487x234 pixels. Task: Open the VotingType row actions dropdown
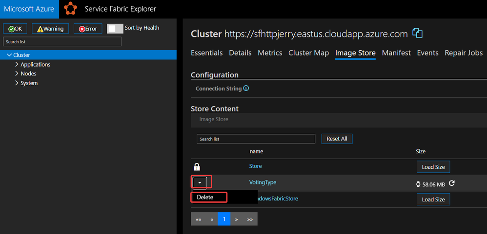[x=200, y=182]
